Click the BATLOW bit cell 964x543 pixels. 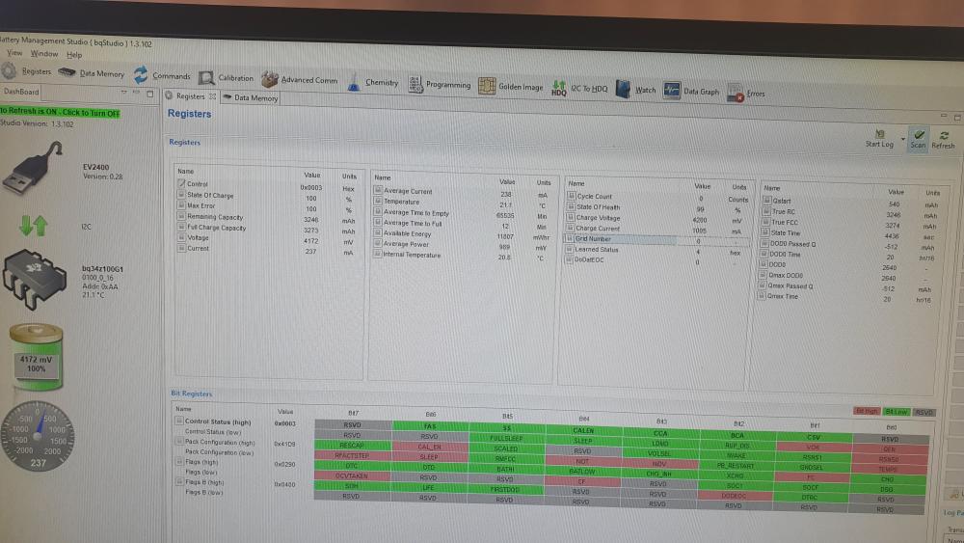(x=581, y=471)
